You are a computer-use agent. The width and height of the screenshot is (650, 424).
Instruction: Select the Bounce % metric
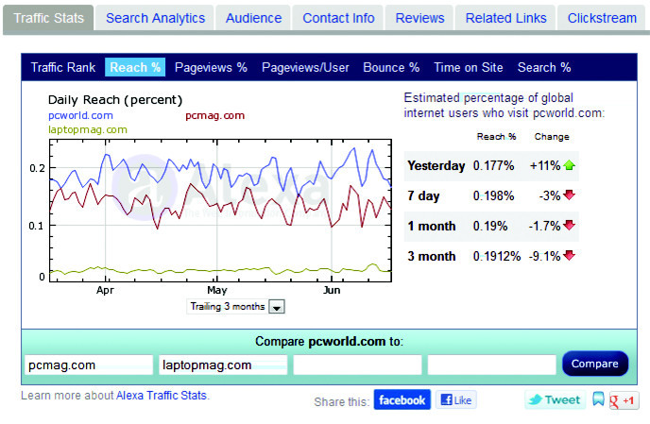(x=391, y=67)
